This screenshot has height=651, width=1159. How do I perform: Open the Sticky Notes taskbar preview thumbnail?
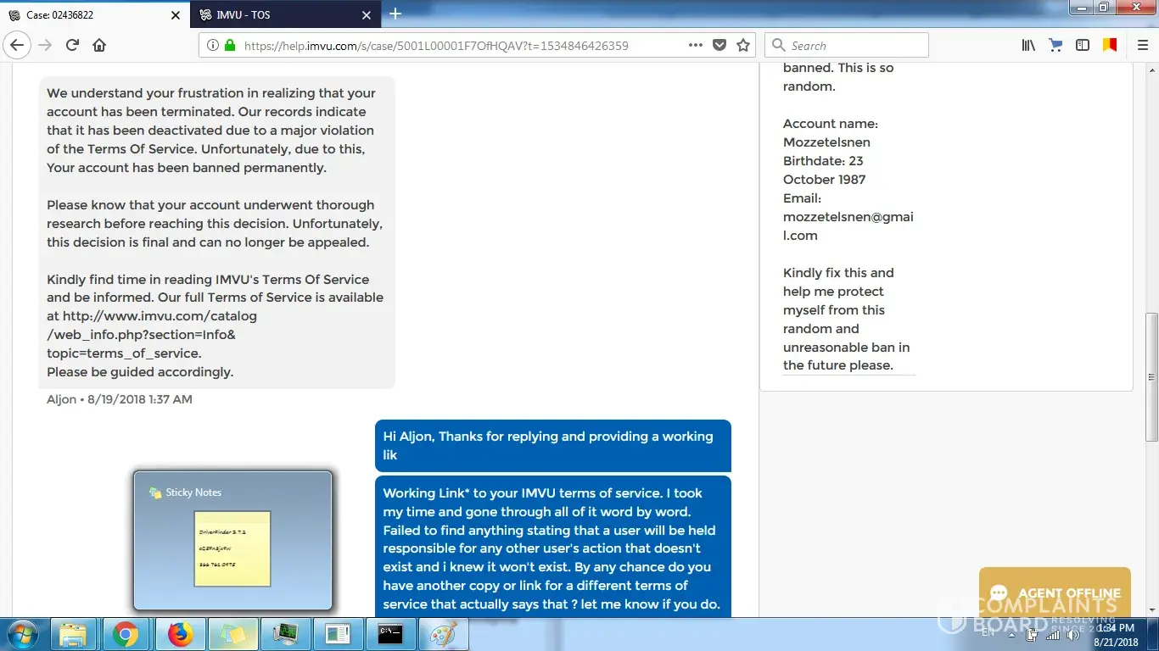pos(232,541)
